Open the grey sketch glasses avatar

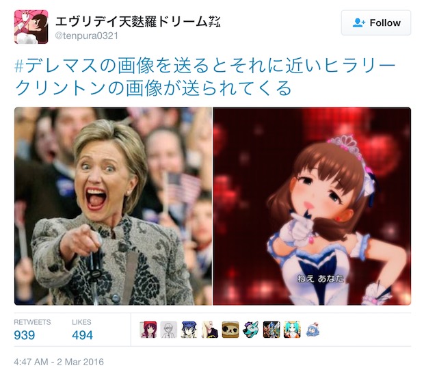(x=169, y=330)
